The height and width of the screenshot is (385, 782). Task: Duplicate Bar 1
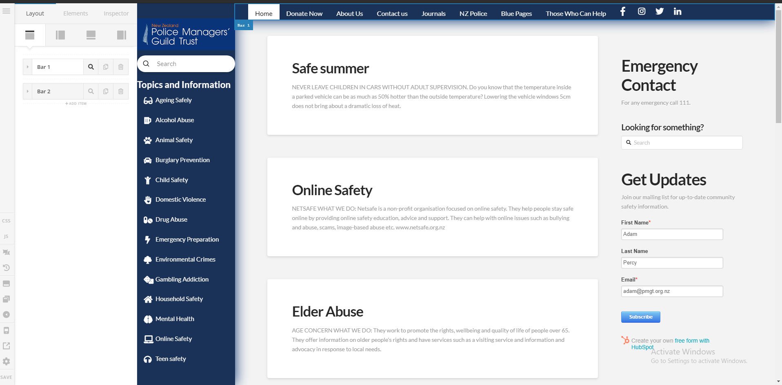(x=106, y=67)
